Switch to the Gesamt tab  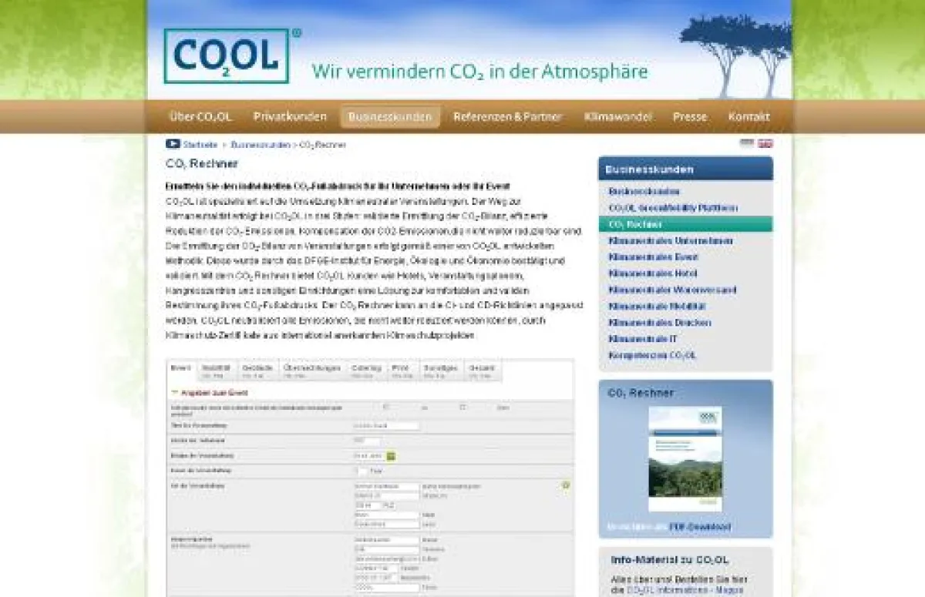coord(480,370)
